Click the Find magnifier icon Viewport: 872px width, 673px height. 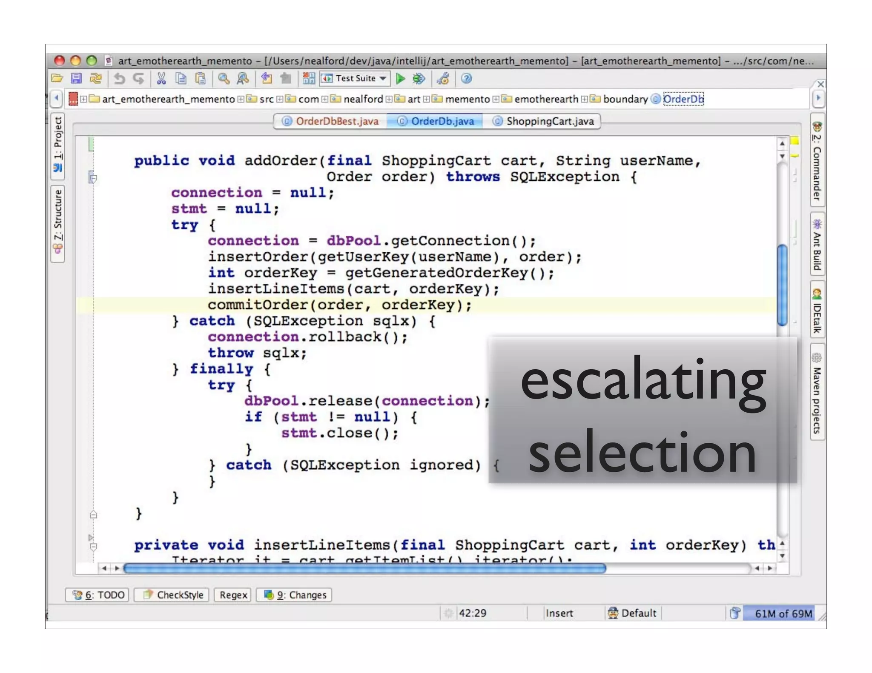223,78
